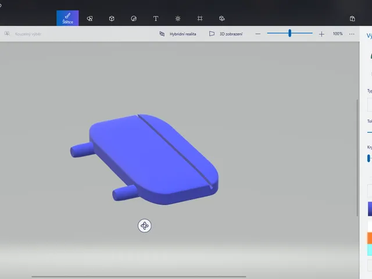Image resolution: width=372 pixels, height=279 pixels.
Task: Select Kouzelný výběr magic select
Action: pos(23,34)
